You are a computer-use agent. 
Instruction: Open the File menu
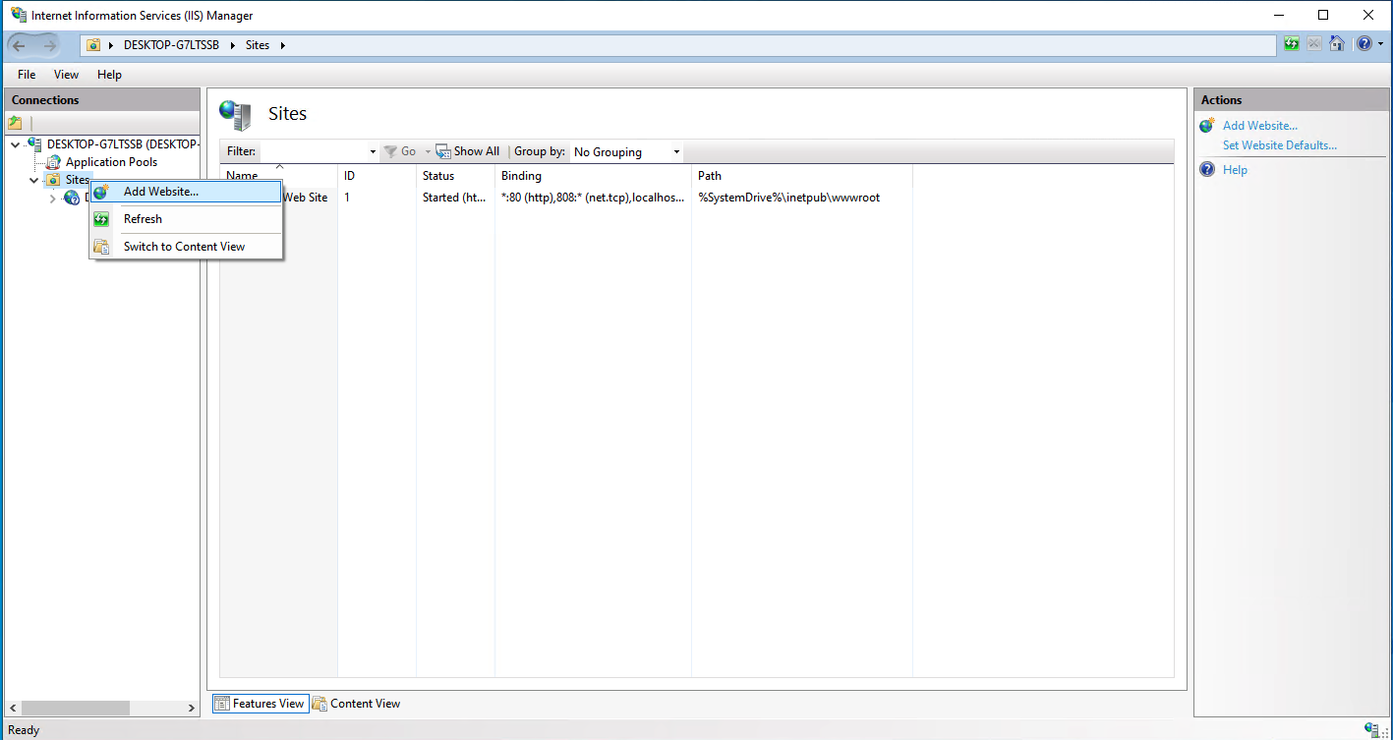(27, 75)
